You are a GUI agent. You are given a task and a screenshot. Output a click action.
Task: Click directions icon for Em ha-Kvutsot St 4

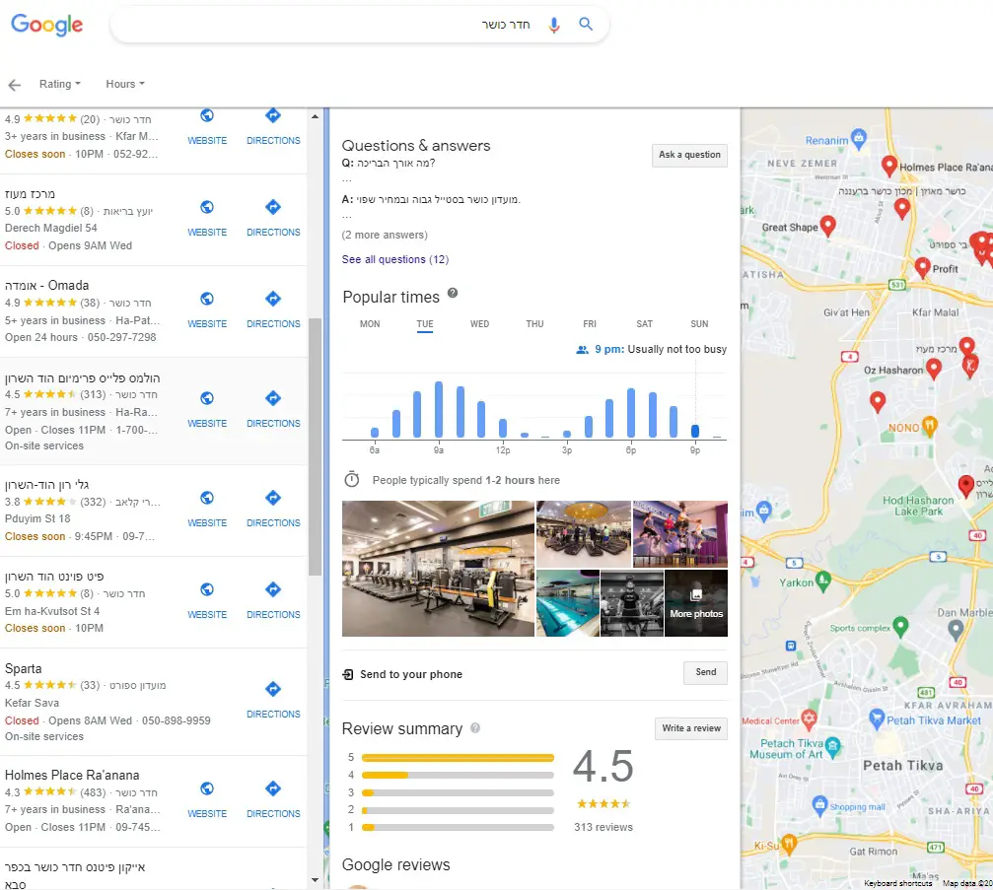273,589
